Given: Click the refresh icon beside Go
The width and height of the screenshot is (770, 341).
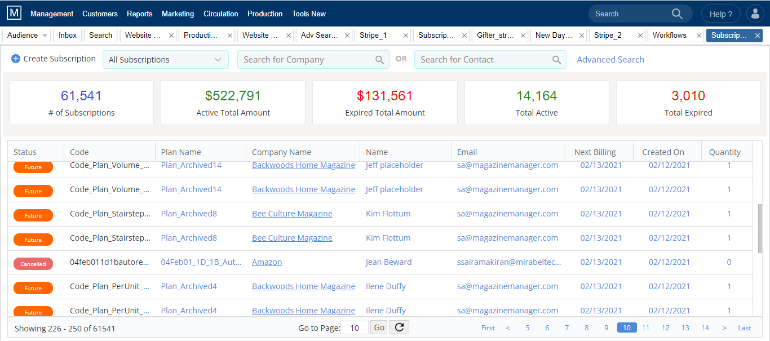Looking at the screenshot, I should (399, 327).
